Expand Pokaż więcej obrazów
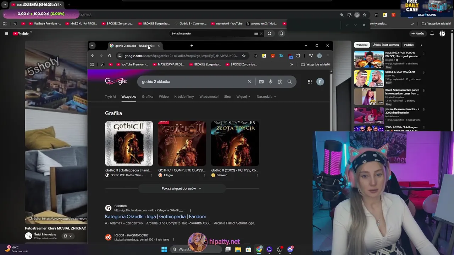Image resolution: width=454 pixels, height=255 pixels. click(x=181, y=188)
